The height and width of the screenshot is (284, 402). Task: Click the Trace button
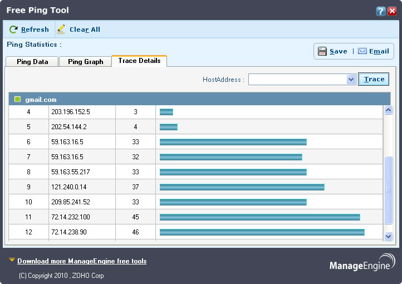tap(374, 79)
